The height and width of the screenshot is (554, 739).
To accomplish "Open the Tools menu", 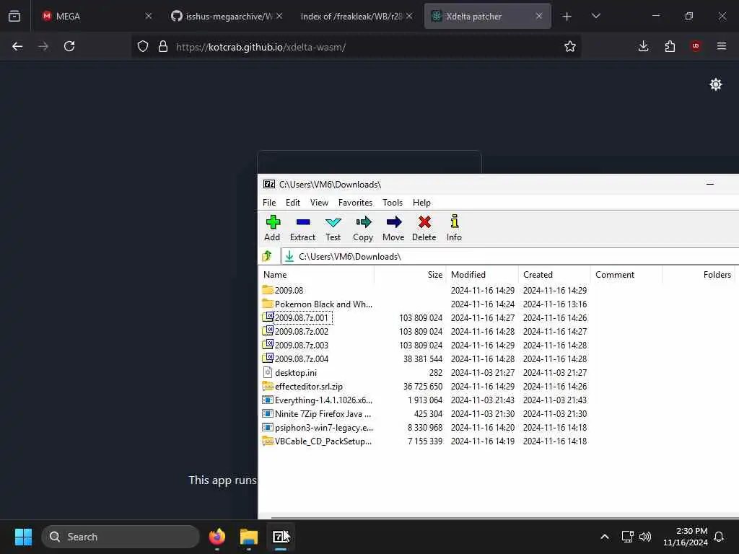I will pos(393,203).
